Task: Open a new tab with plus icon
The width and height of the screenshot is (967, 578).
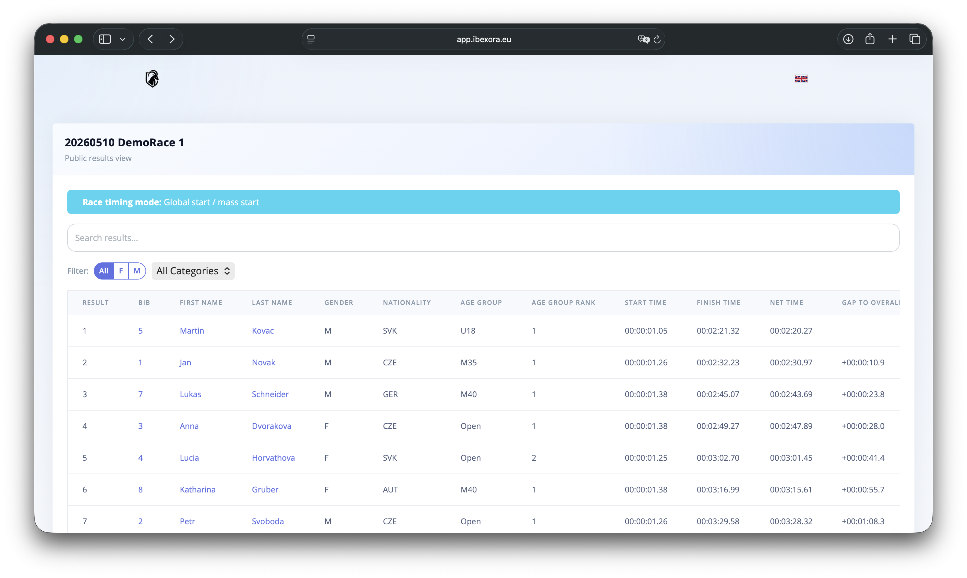Action: [893, 39]
